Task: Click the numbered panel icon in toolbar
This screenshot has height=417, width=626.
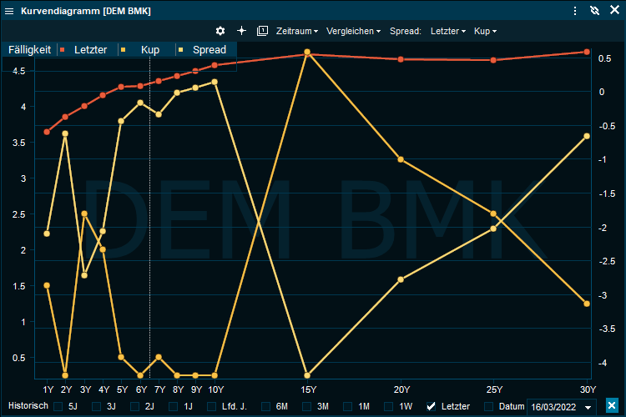Action: pyautogui.click(x=262, y=31)
